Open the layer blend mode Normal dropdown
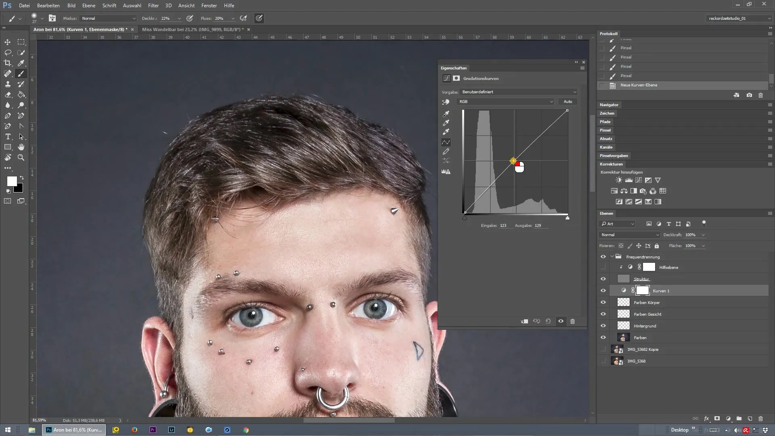 (x=630, y=235)
